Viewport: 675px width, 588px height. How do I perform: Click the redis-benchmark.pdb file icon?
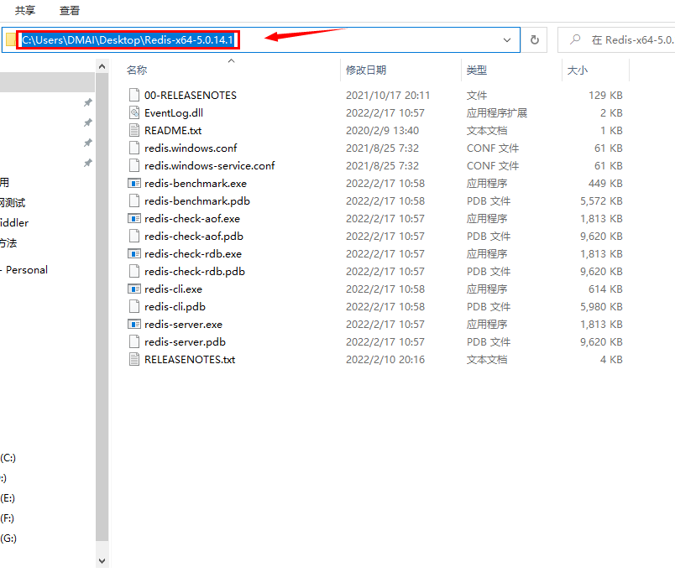(x=134, y=200)
